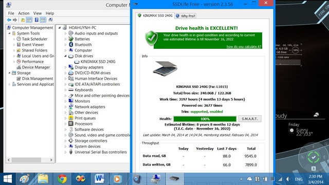Click total data read value 9545.0
The image size is (329, 185).
[x=250, y=156]
